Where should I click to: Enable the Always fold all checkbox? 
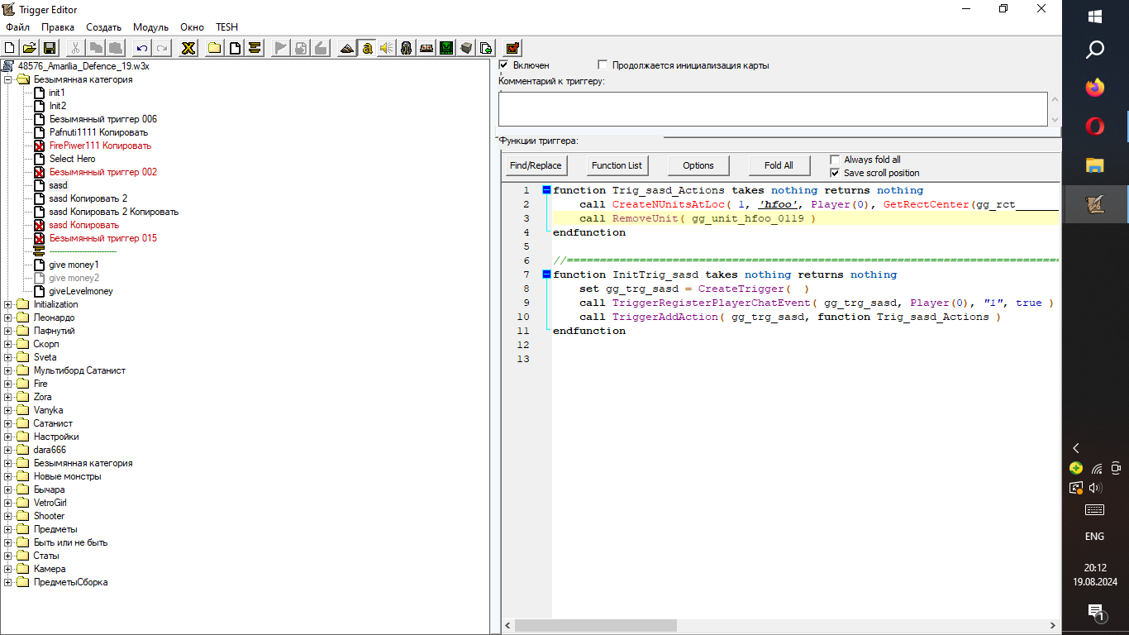point(835,160)
